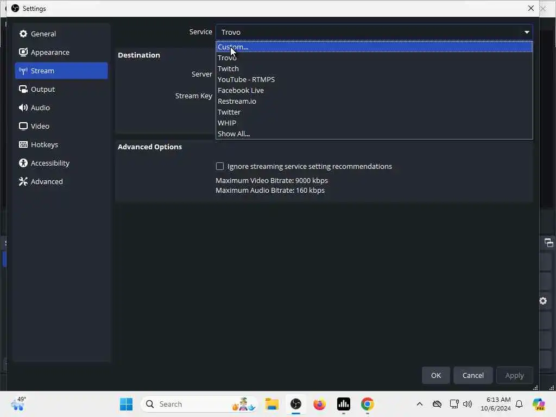Click the OBS Studio taskbar icon

296,404
